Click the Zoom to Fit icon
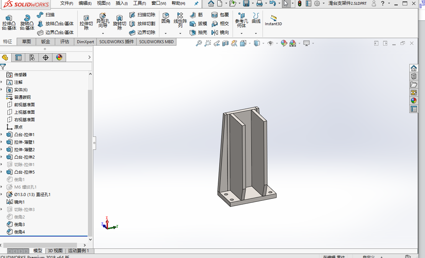 pyautogui.click(x=199, y=43)
